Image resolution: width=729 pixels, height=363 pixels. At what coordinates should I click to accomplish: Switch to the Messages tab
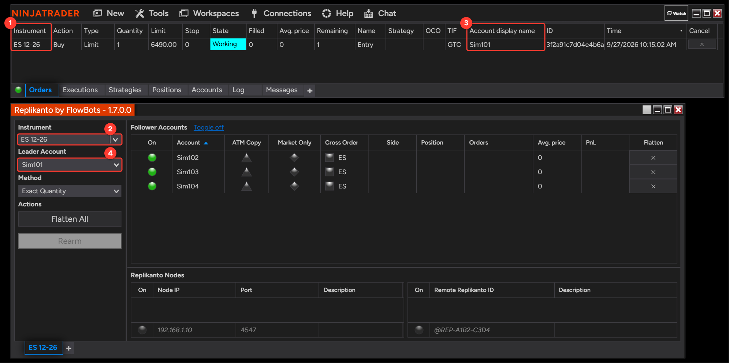[282, 90]
